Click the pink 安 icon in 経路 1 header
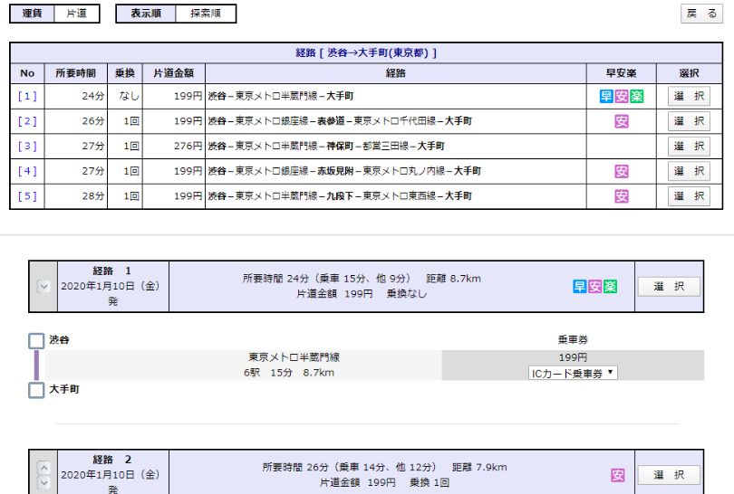734x494 pixels. [594, 287]
